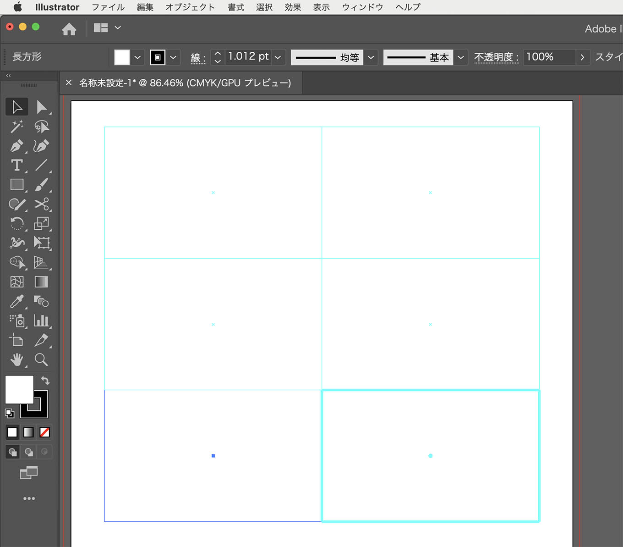Open the Change Screen Mode button
This screenshot has height=547, width=623.
[x=28, y=472]
